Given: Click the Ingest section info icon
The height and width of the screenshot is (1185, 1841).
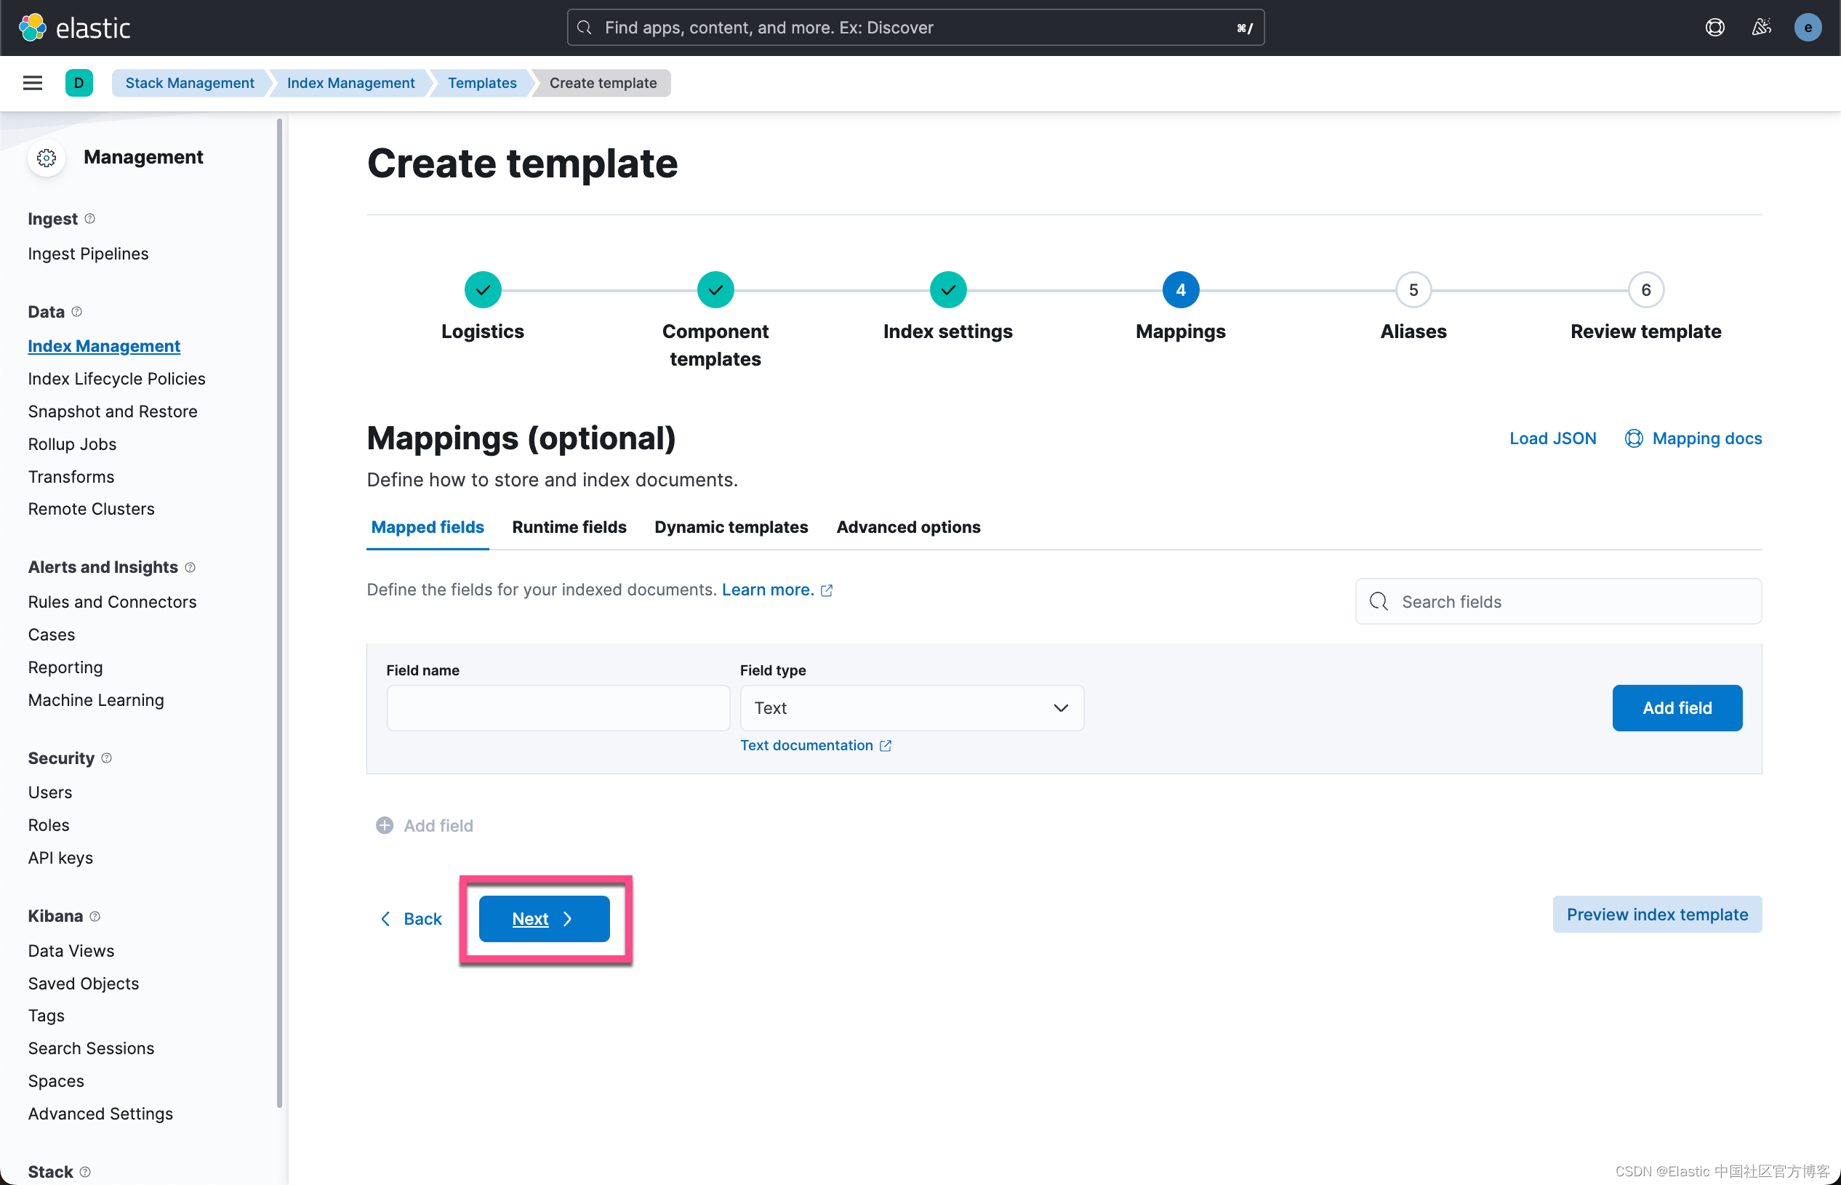Looking at the screenshot, I should (90, 219).
